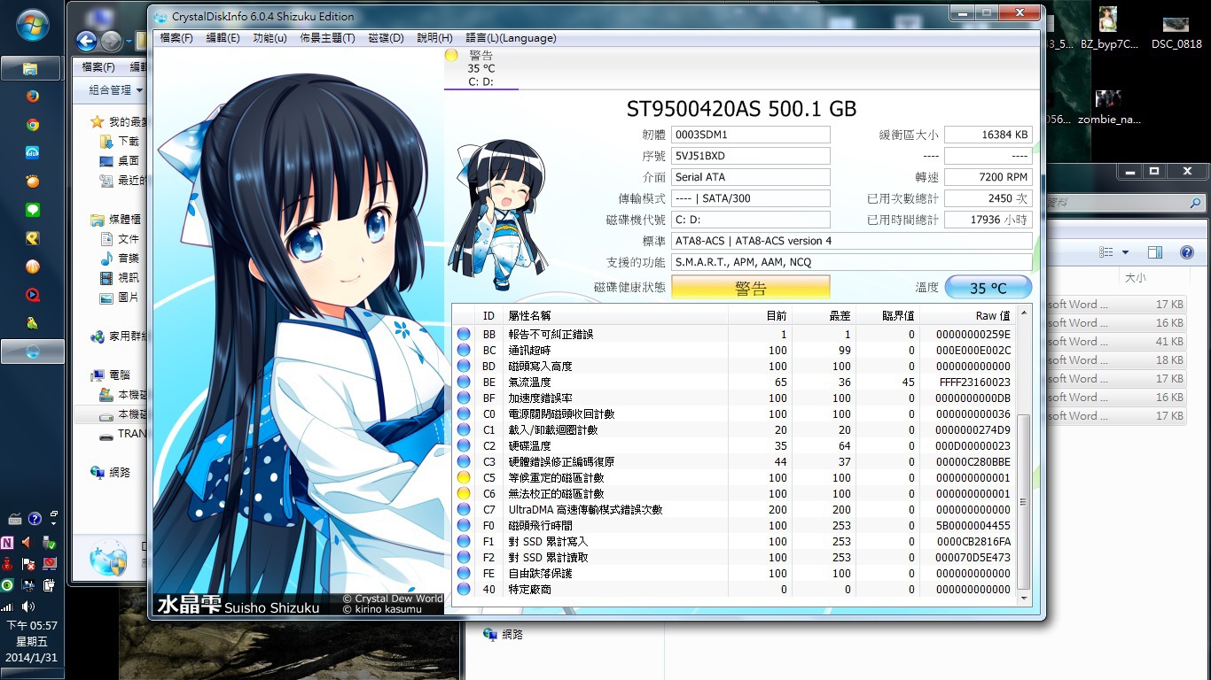Toggle the preview pane icon in Explorer
The width and height of the screenshot is (1211, 680).
click(x=1154, y=252)
